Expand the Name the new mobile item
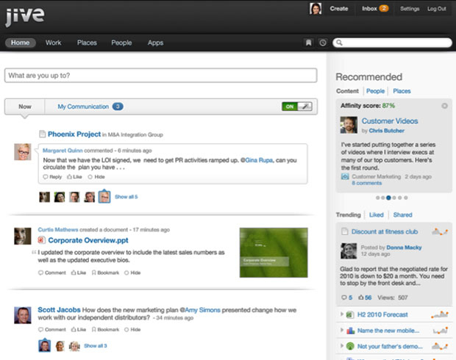The width and height of the screenshot is (456, 360). click(x=342, y=330)
